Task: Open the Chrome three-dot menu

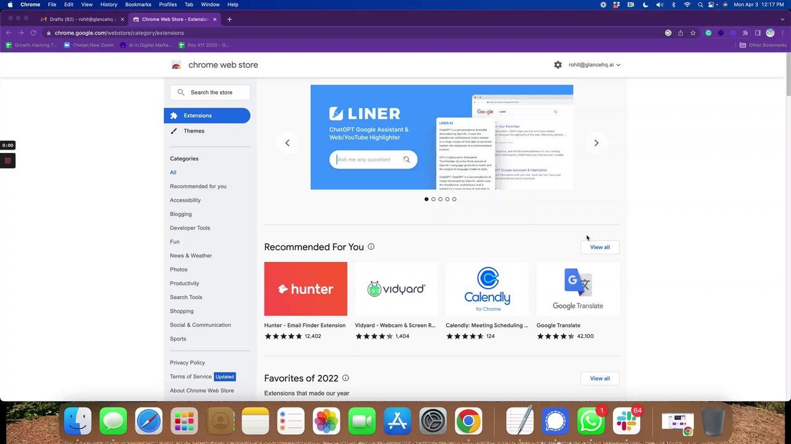Action: [782, 33]
